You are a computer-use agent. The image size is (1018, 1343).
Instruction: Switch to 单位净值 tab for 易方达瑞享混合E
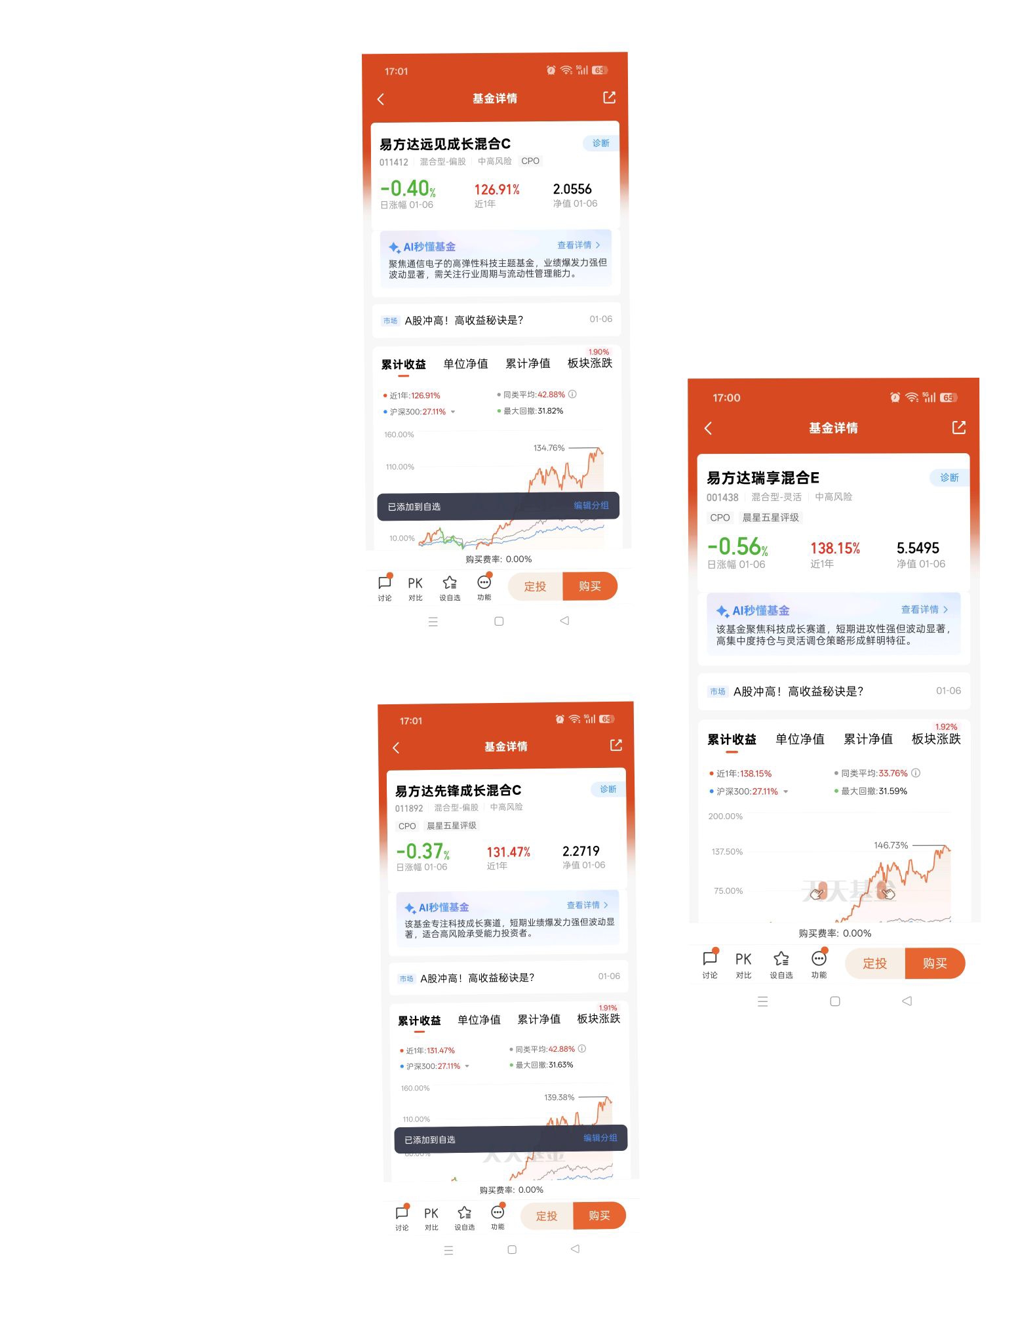tap(800, 739)
